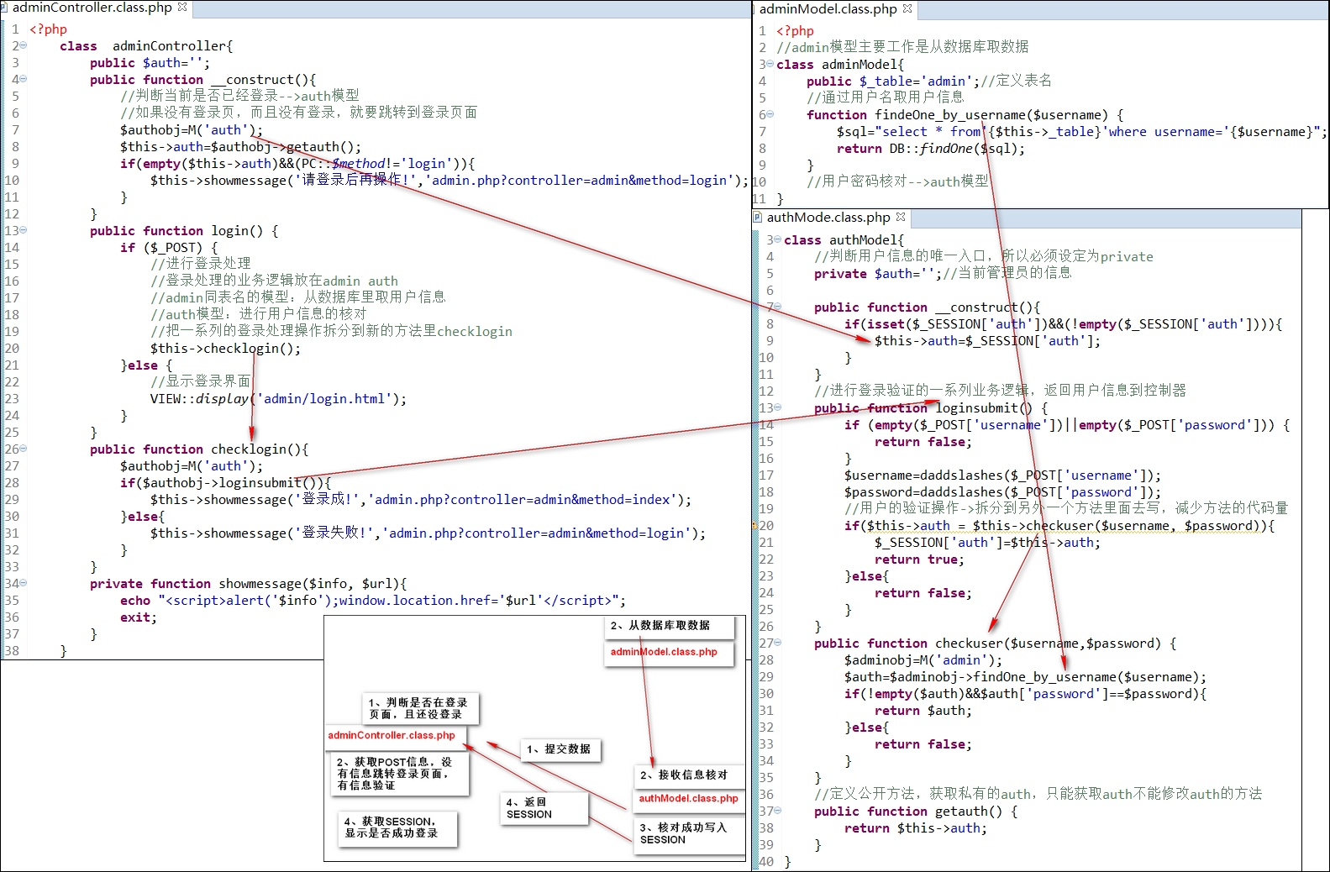1330x872 pixels.
Task: Switch to the adminModel.class.php tab
Action: pos(828,9)
